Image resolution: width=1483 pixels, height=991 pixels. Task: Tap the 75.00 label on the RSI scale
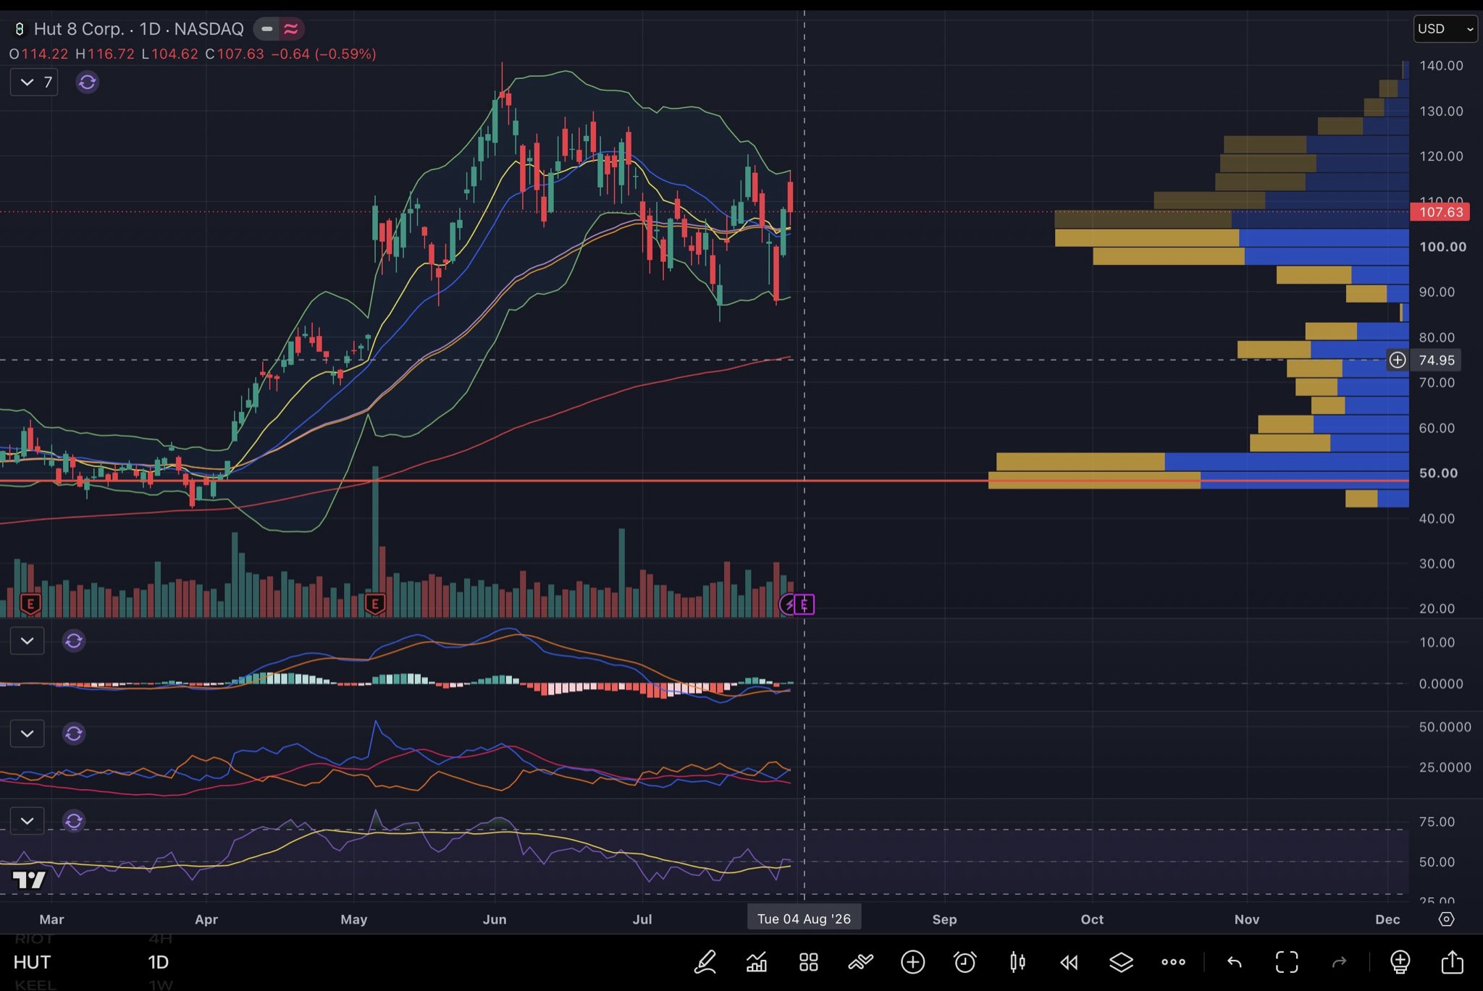(x=1437, y=822)
